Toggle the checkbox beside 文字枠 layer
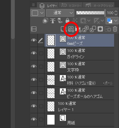The height and width of the screenshot is (128, 119). (x=41, y=66)
